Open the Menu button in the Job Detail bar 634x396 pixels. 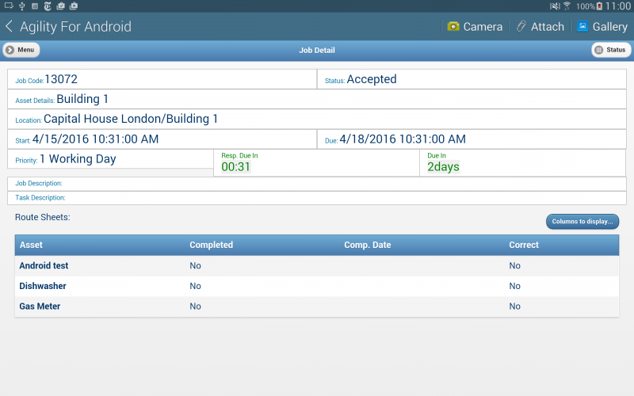[x=21, y=50]
